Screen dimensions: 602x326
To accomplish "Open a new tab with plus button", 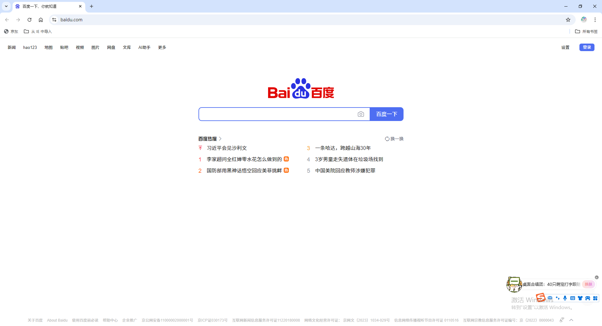I will (92, 6).
